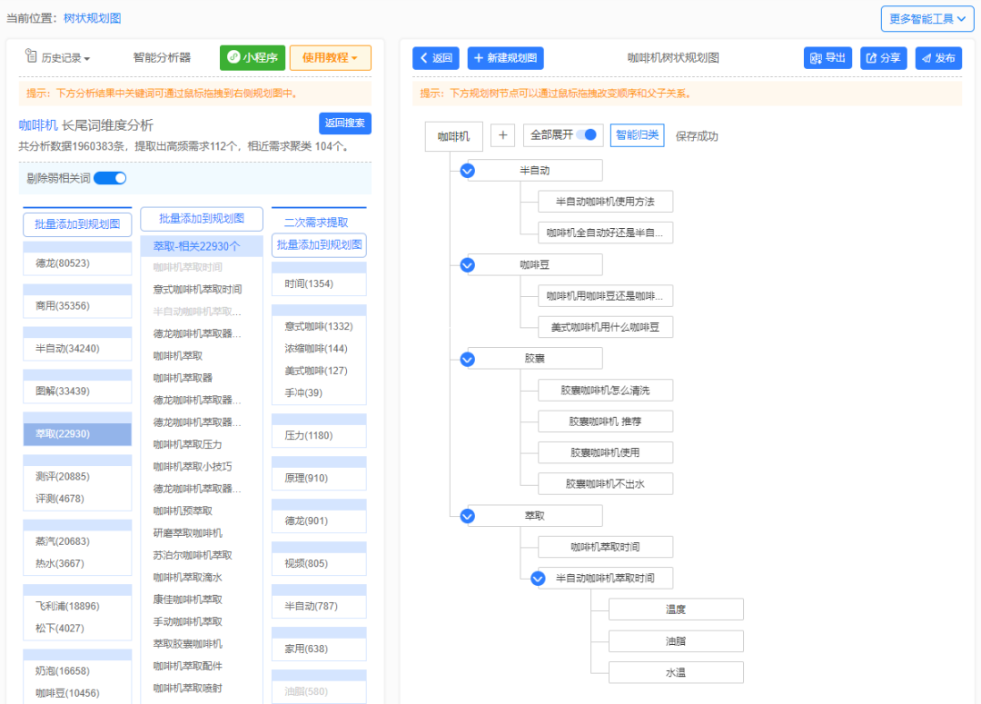Click the 返回搜索 button
981x704 pixels.
(345, 124)
